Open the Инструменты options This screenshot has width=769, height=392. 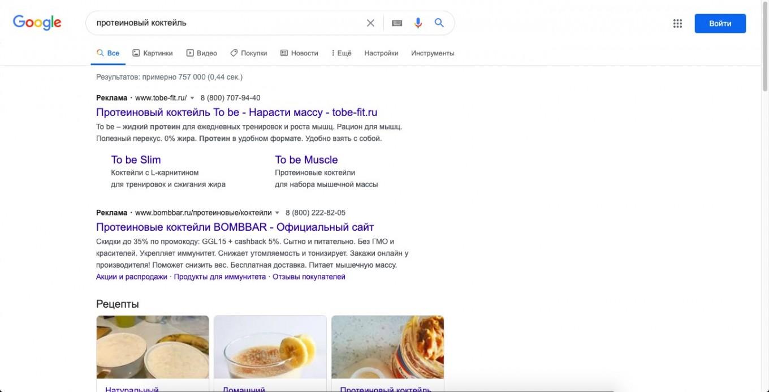click(433, 53)
